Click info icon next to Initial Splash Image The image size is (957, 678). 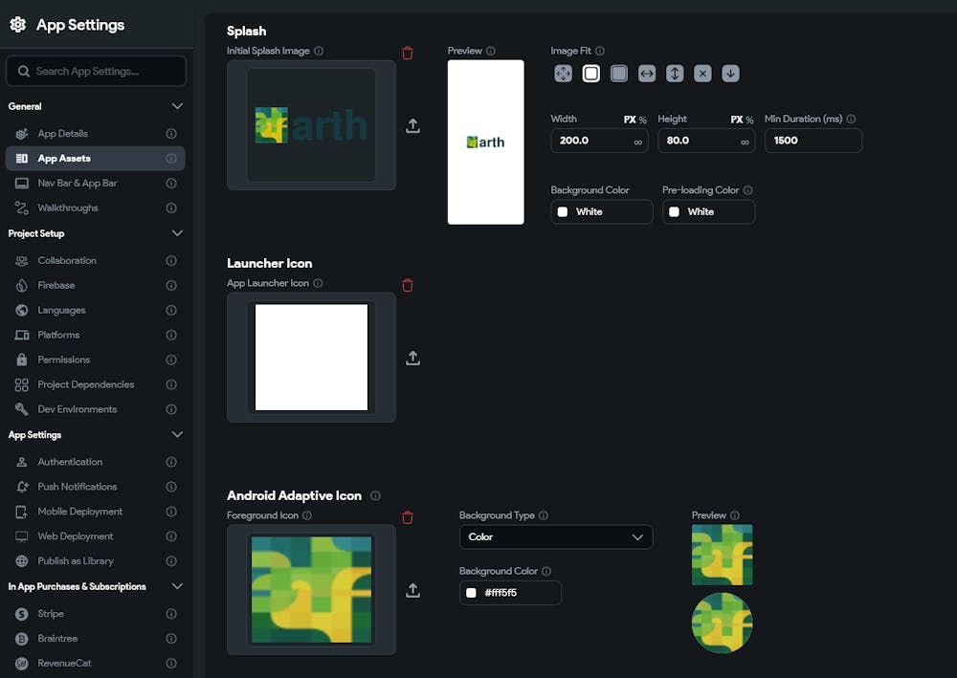pyautogui.click(x=319, y=51)
